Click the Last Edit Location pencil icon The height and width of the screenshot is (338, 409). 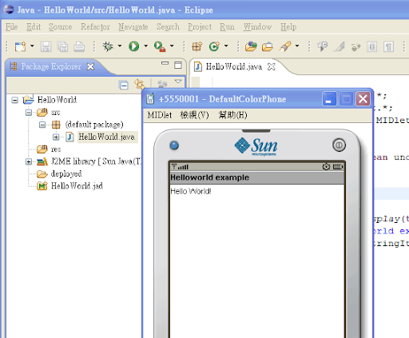point(340,46)
